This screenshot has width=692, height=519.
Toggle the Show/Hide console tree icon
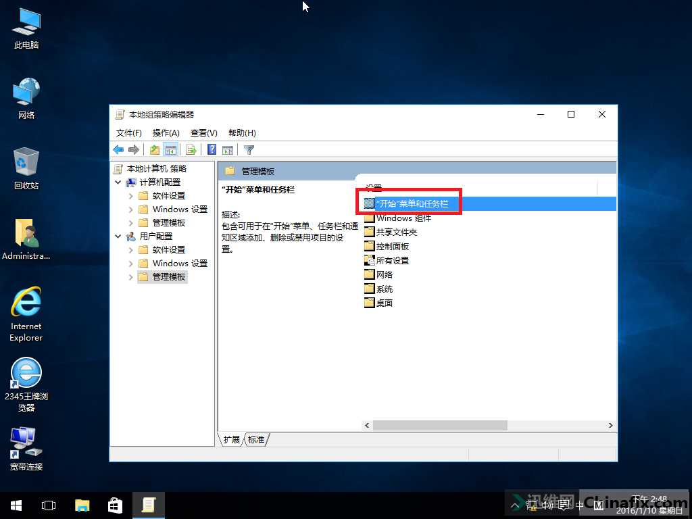point(170,149)
